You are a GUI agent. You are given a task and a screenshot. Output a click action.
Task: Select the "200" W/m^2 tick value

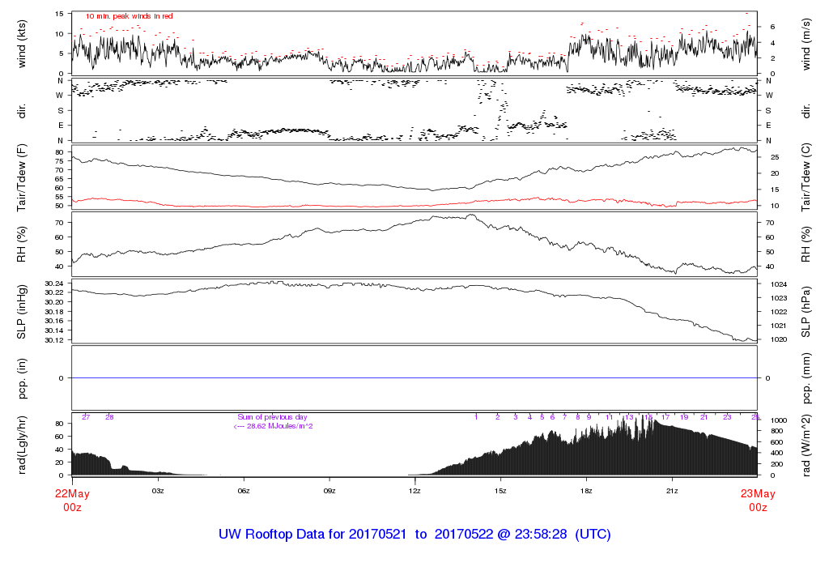click(776, 464)
